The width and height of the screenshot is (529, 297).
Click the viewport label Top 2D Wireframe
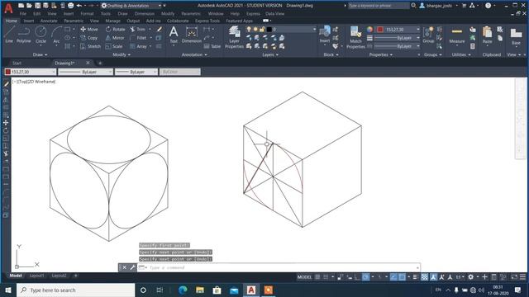(34, 82)
